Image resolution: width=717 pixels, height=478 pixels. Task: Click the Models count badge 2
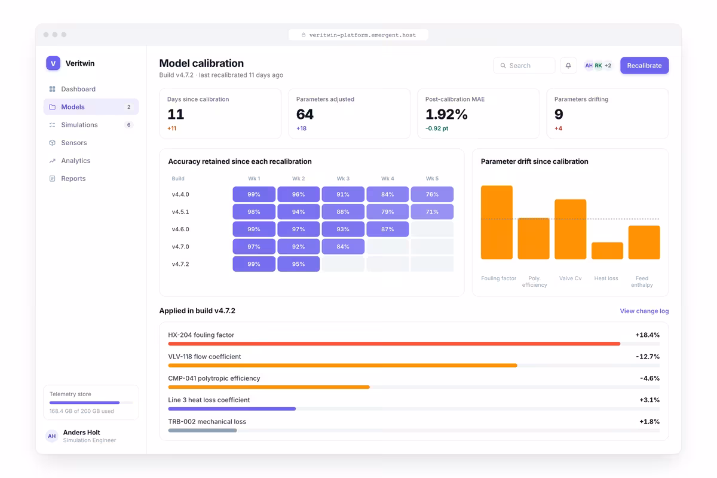(x=128, y=107)
